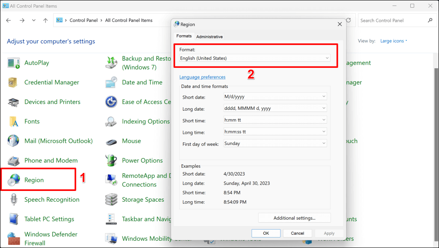Confirm with the OK button

pos(266,233)
